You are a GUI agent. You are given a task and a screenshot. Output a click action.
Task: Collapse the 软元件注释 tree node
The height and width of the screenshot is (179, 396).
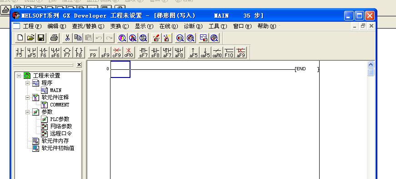[28, 97]
